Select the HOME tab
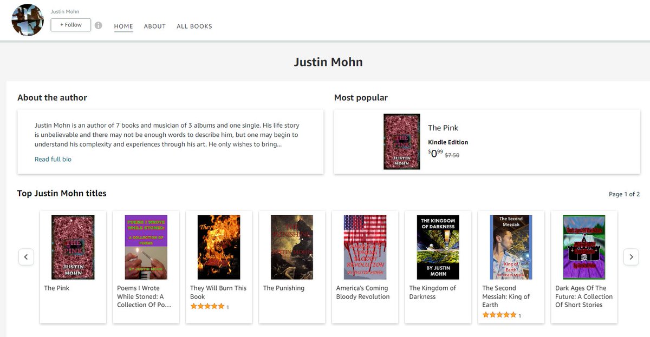650x337 pixels. pyautogui.click(x=123, y=26)
